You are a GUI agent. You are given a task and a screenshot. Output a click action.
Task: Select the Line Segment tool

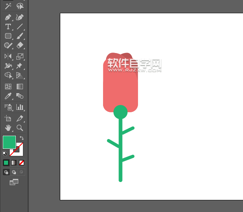click(x=20, y=26)
